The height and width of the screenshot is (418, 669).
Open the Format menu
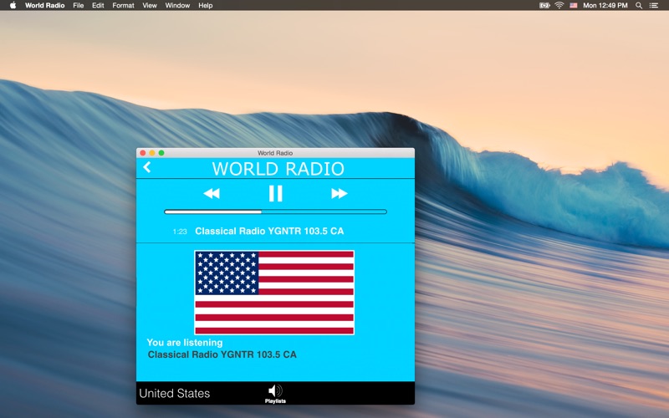[123, 6]
